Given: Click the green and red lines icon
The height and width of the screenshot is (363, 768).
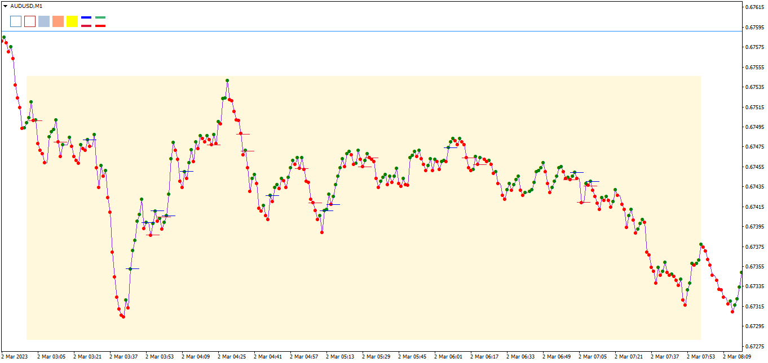Looking at the screenshot, I should [100, 21].
